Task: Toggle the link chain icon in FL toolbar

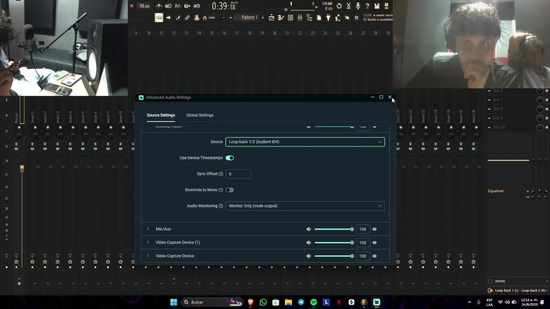Action: (x=187, y=18)
